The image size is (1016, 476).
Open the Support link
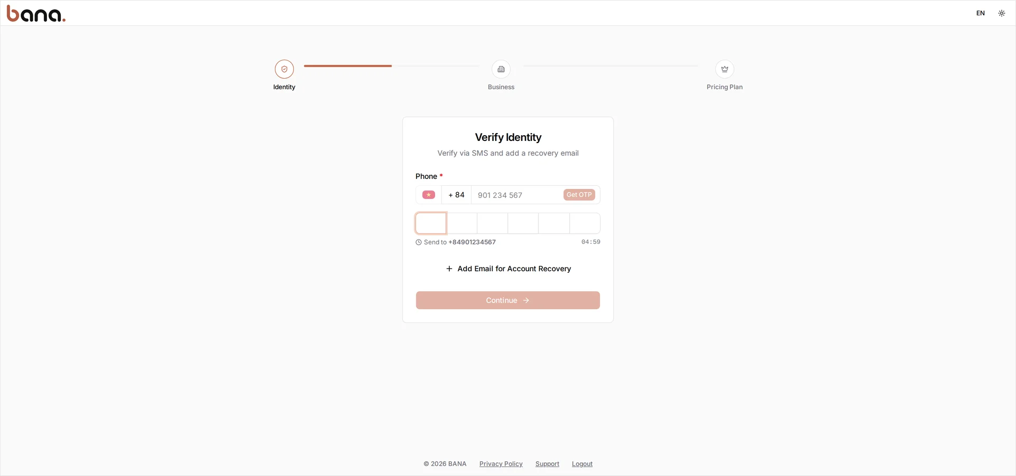547,464
